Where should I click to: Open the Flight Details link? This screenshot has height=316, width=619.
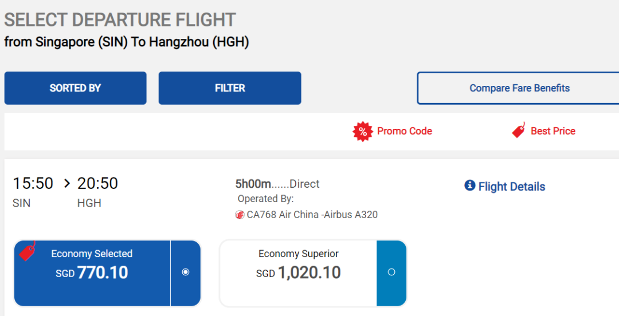[512, 187]
